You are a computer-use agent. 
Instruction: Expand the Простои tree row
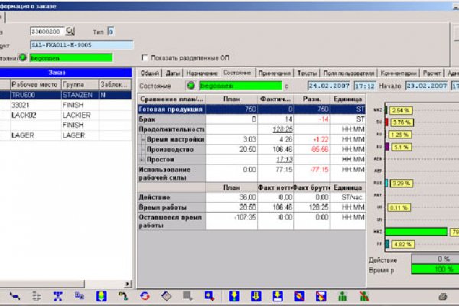tap(142, 158)
